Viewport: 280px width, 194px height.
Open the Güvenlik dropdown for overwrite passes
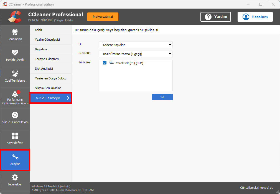coord(136,54)
